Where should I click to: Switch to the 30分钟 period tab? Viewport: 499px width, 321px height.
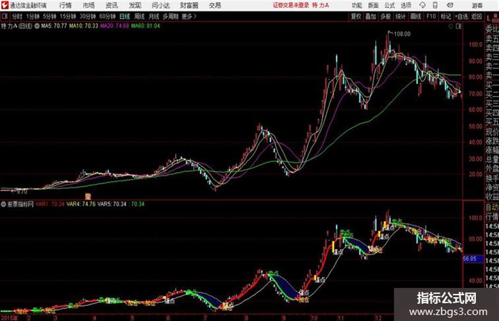pyautogui.click(x=88, y=16)
